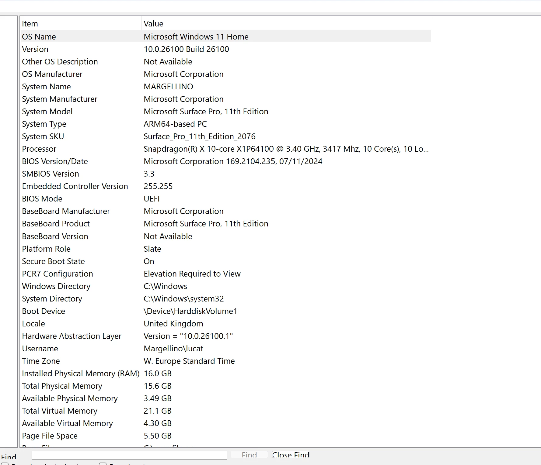Select the Page File Space row label
541x465 pixels.
50,436
